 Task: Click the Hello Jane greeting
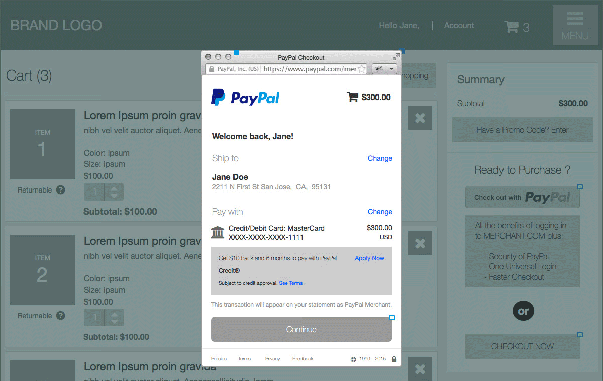coord(398,25)
